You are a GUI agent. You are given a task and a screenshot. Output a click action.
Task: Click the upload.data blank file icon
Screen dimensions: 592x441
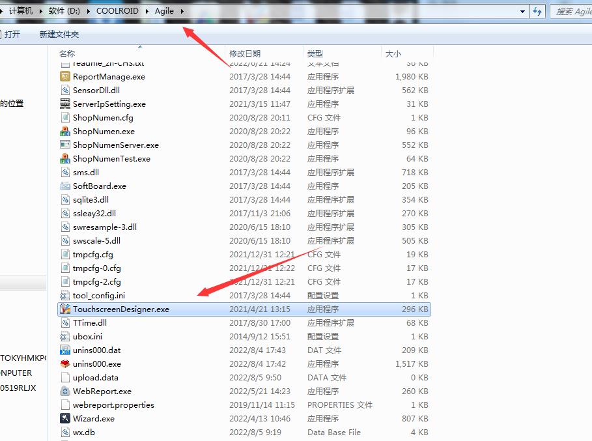(x=65, y=378)
